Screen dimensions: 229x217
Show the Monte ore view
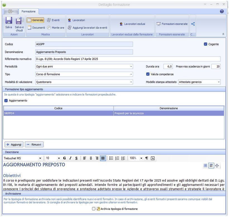[56, 28]
